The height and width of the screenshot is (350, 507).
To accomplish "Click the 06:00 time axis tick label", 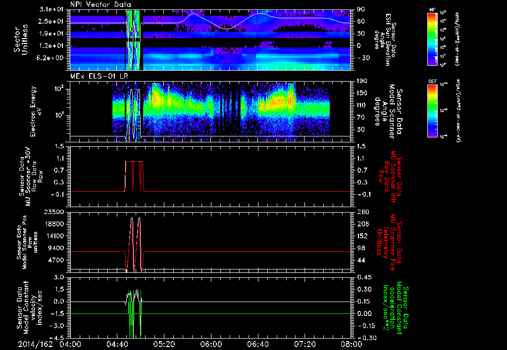I will (x=211, y=344).
